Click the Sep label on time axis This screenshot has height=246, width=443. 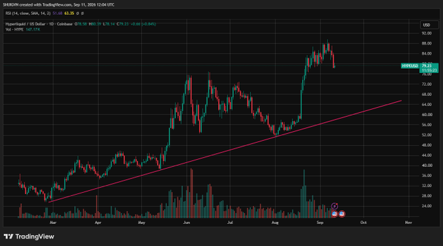coord(320,223)
